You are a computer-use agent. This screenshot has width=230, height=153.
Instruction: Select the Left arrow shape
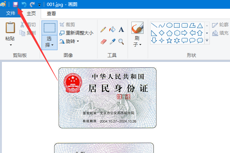point(192,33)
